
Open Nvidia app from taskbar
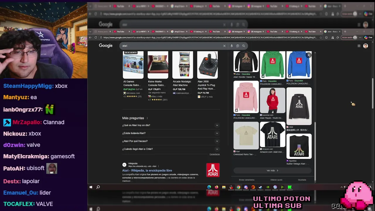click(268, 187)
